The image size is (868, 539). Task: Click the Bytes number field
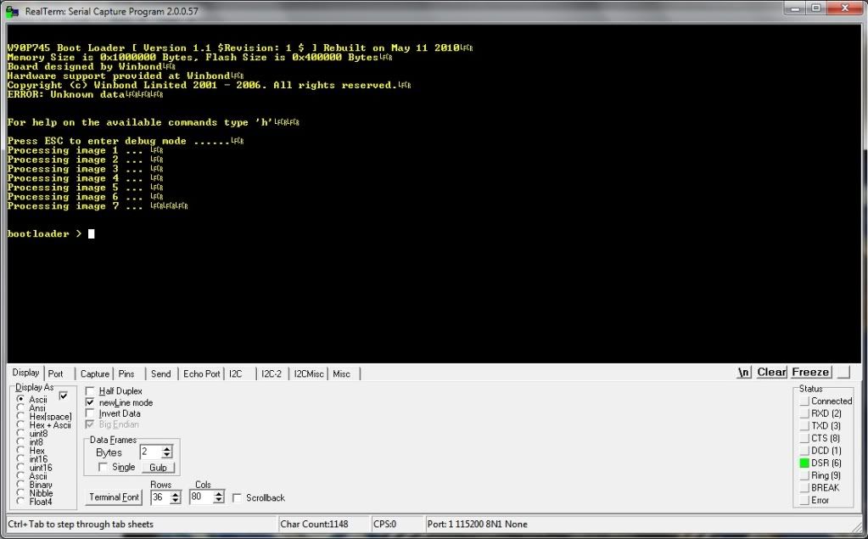tap(150, 452)
